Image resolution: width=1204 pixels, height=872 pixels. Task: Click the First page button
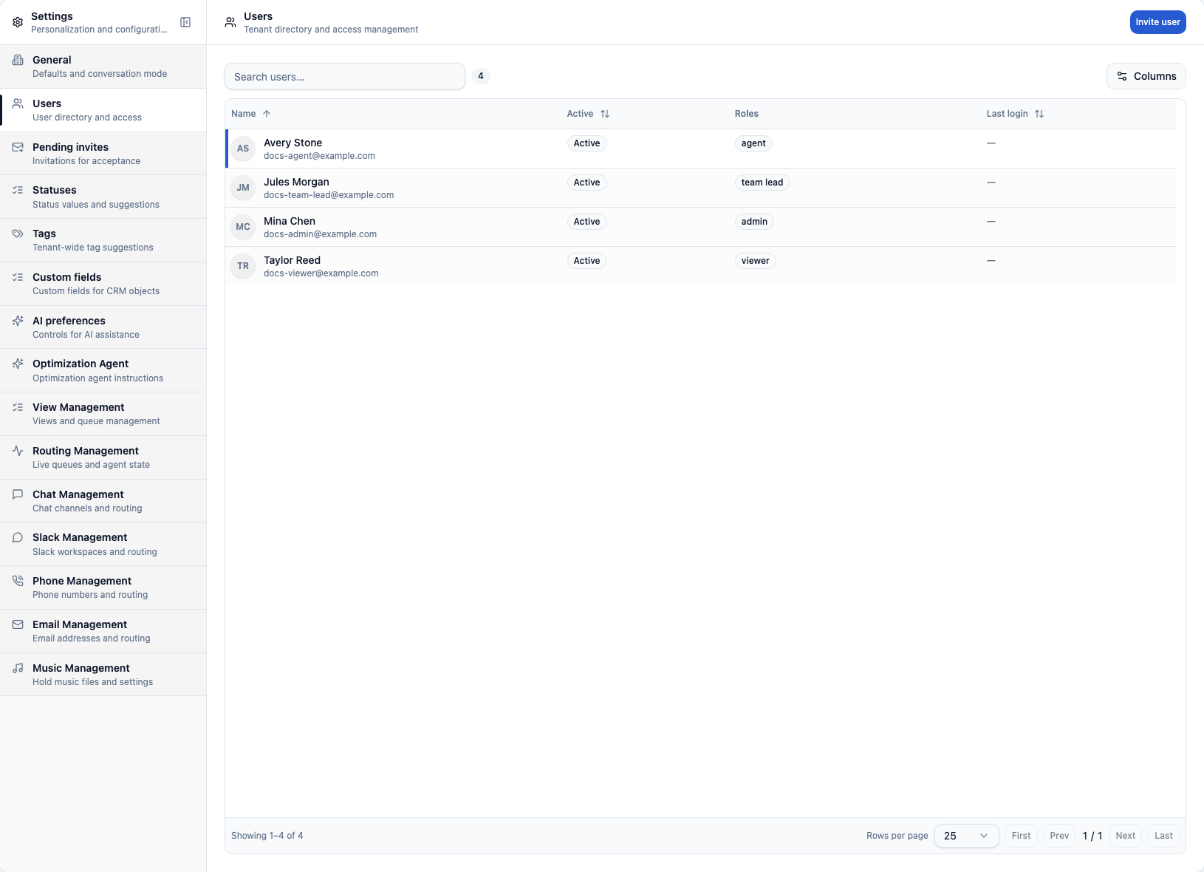[1021, 836]
